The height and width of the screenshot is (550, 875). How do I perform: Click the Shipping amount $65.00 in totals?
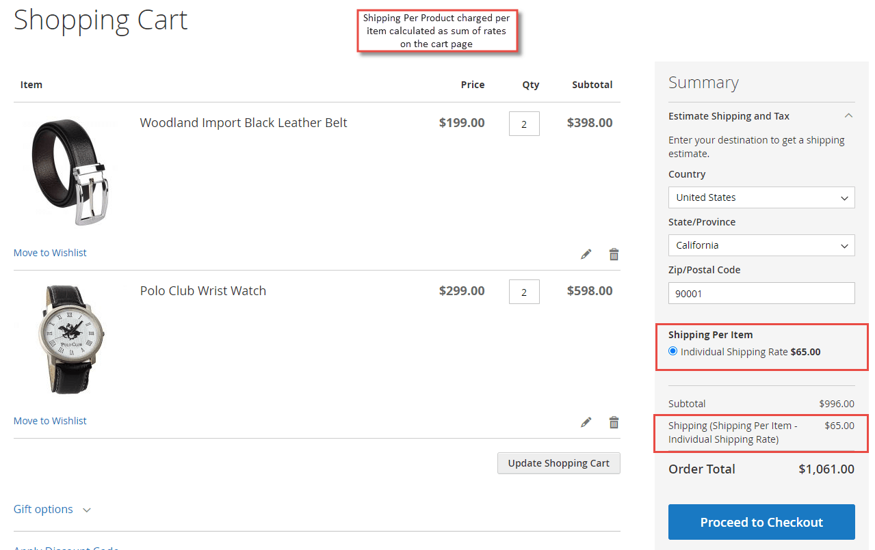839,426
